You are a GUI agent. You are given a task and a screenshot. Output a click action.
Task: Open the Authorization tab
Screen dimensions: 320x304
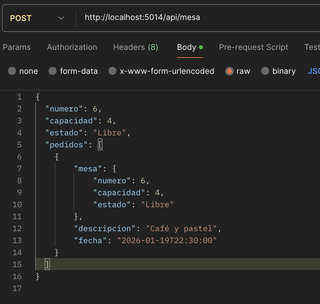tap(72, 47)
